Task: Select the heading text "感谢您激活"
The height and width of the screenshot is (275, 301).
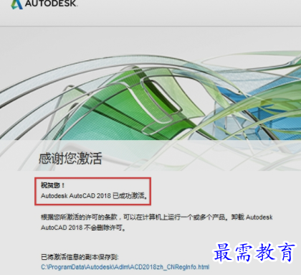Action: point(70,158)
